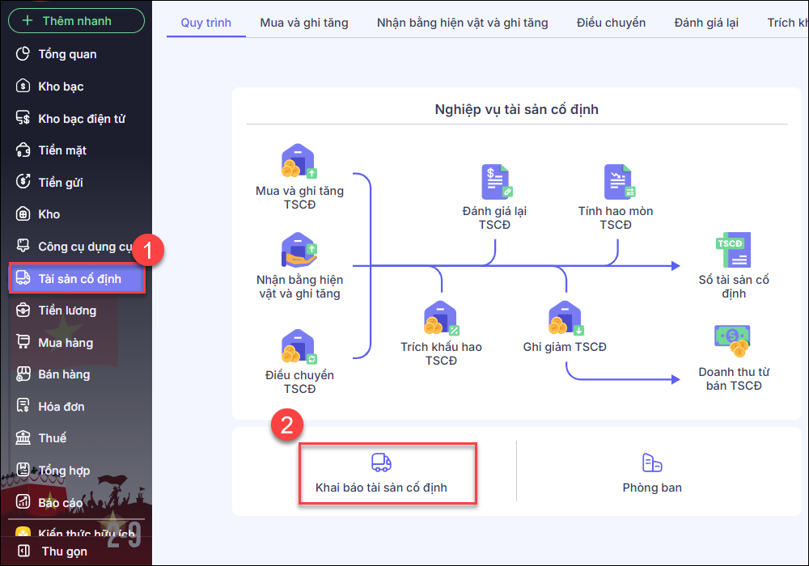Click the Phòng ban icon
Image resolution: width=809 pixels, height=566 pixels.
pos(652,463)
